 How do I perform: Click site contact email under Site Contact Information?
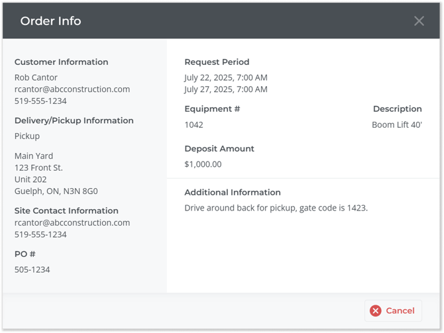tap(72, 223)
